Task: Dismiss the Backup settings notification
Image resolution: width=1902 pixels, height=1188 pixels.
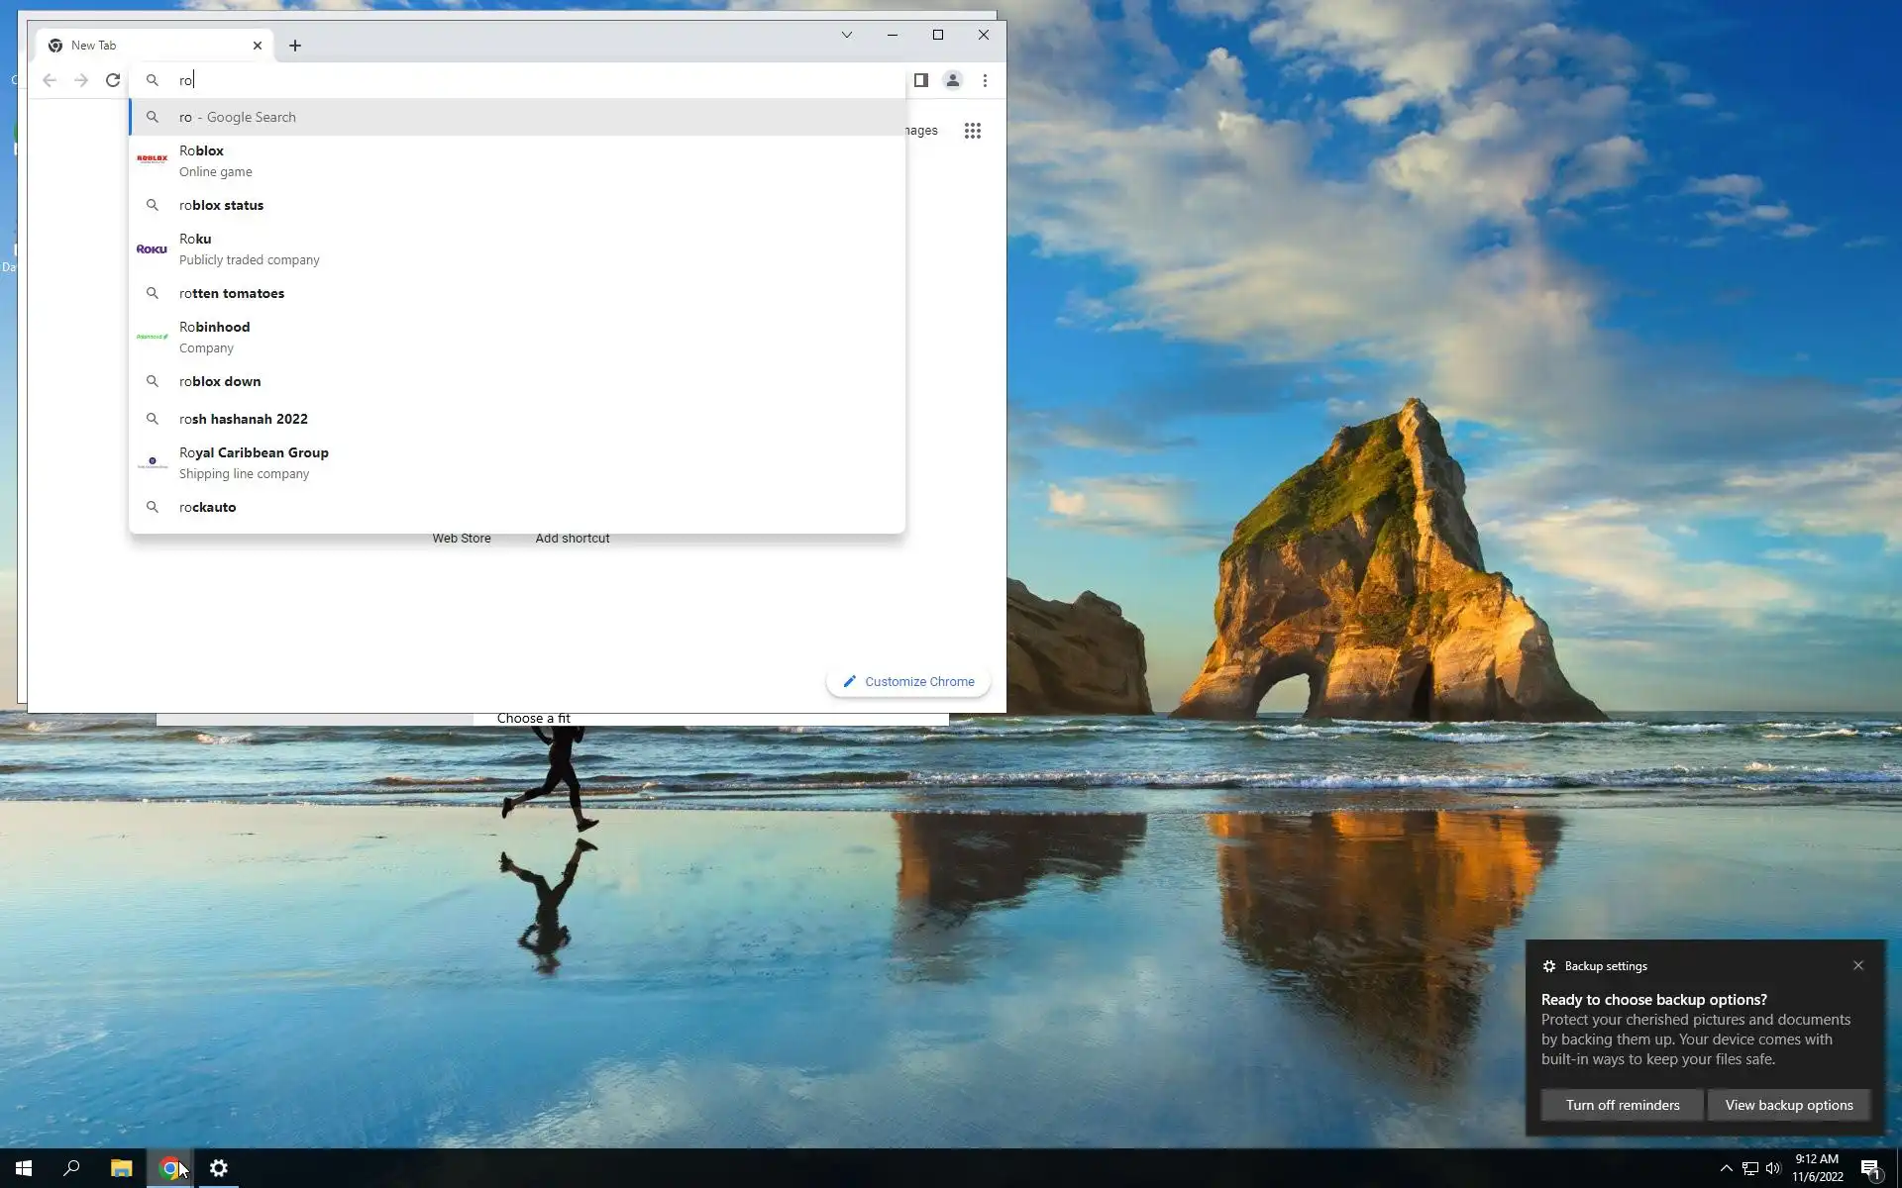Action: [x=1857, y=965]
